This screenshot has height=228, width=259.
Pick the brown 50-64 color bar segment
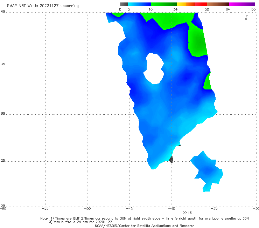[x=218, y=4]
